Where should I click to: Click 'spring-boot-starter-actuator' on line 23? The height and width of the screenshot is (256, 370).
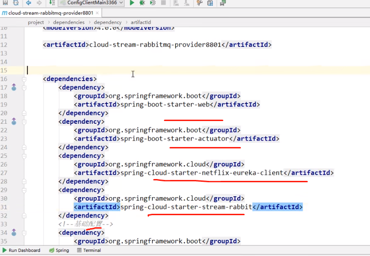tap(175, 139)
